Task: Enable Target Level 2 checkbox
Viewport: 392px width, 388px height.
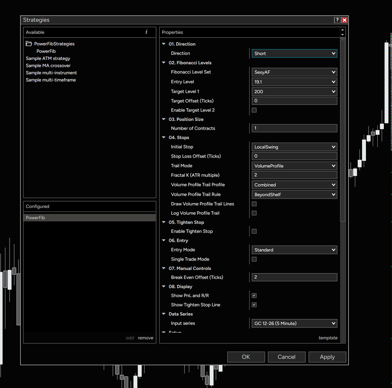Action: pyautogui.click(x=254, y=110)
